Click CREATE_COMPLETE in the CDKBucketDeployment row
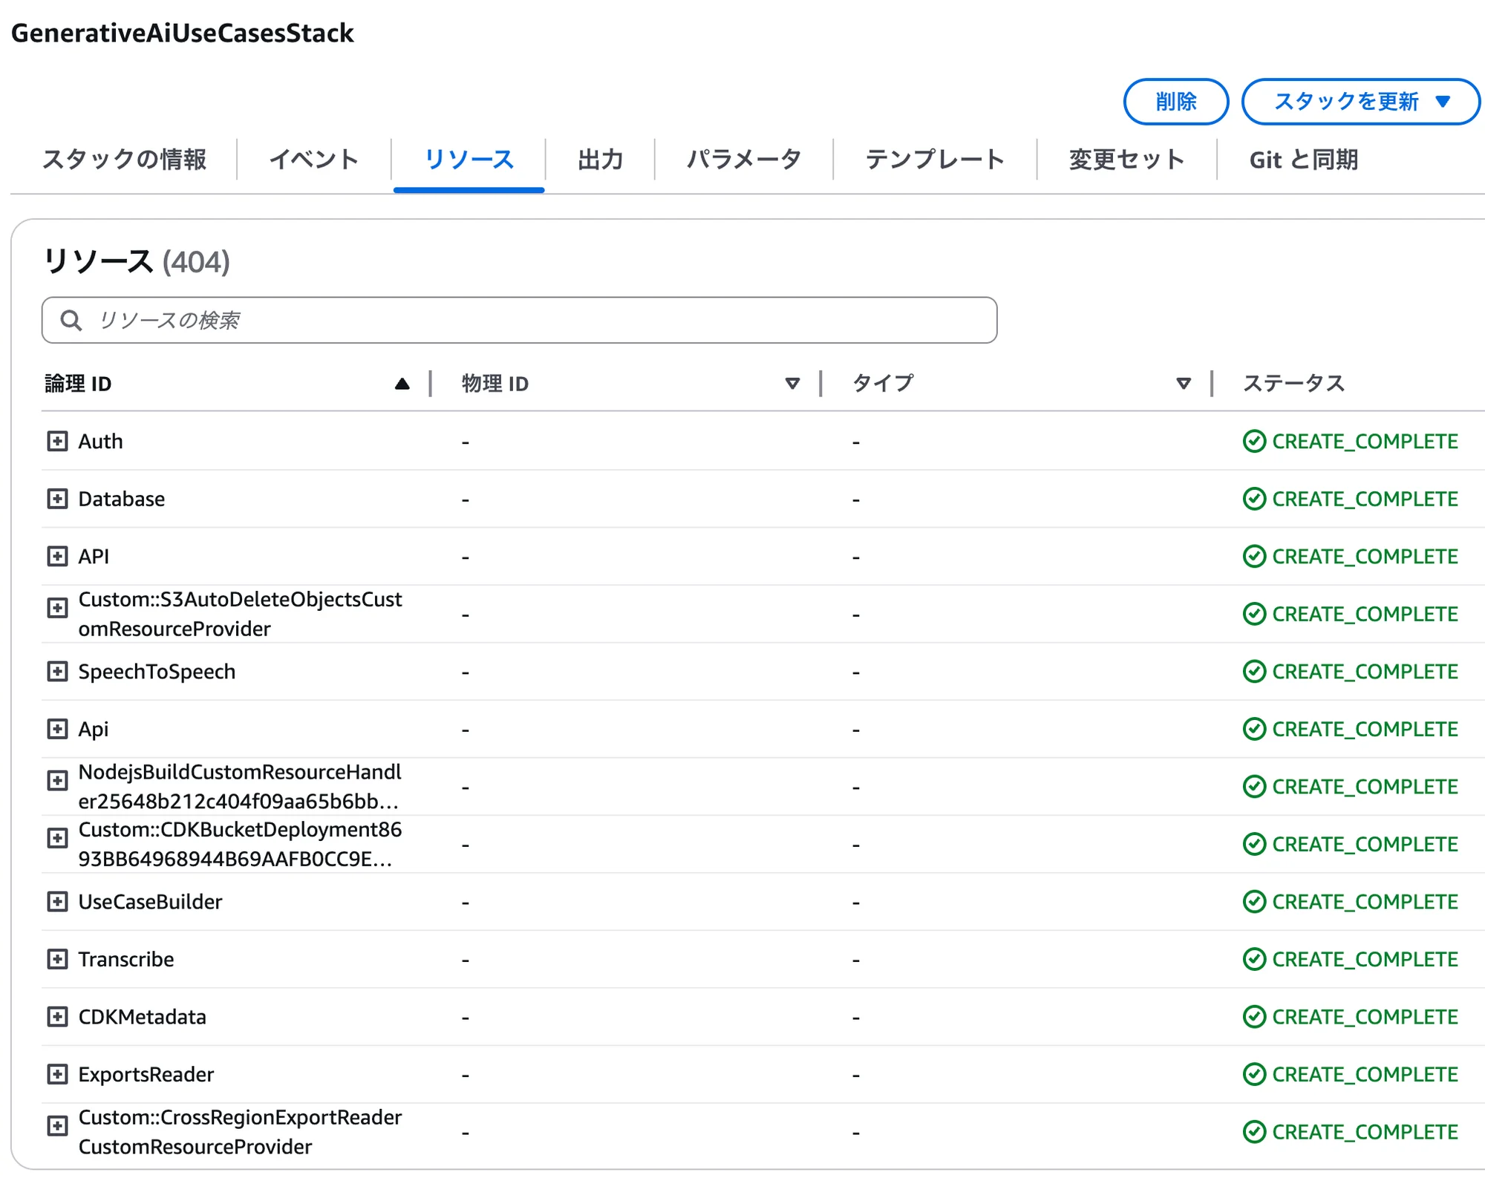The height and width of the screenshot is (1198, 1485). point(1365,844)
